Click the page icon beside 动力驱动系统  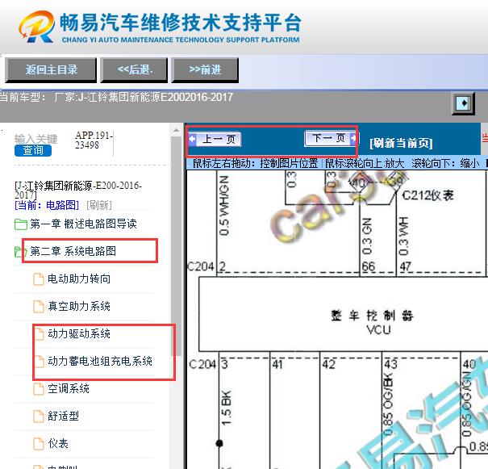(x=39, y=334)
